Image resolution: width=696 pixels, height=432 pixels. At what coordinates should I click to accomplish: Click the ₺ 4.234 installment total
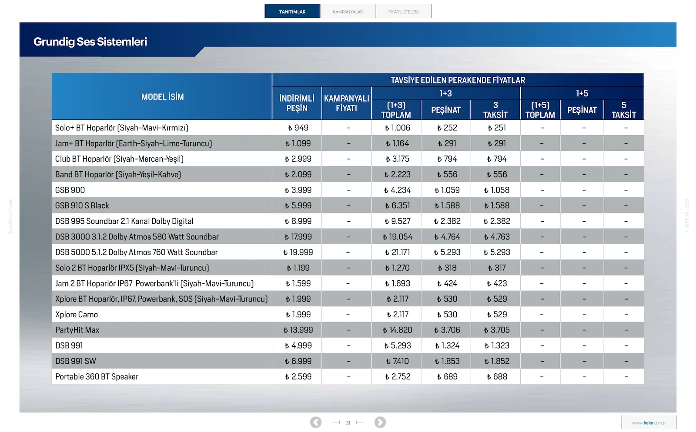[x=397, y=190]
